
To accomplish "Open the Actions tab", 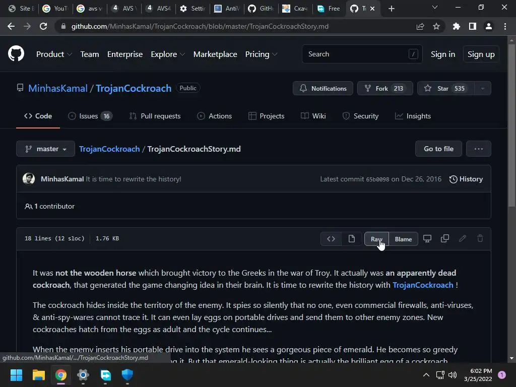I will [x=214, y=116].
